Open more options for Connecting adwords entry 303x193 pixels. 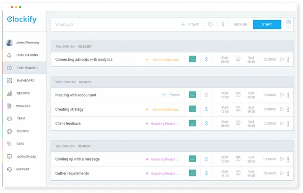click(288, 59)
